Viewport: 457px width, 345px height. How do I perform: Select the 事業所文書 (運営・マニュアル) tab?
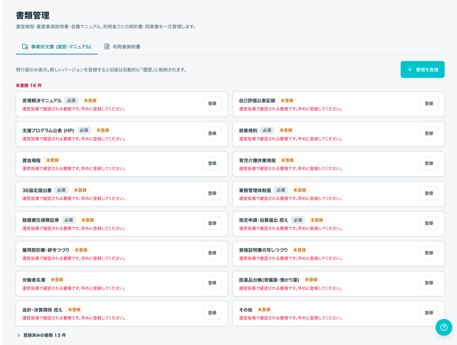57,47
